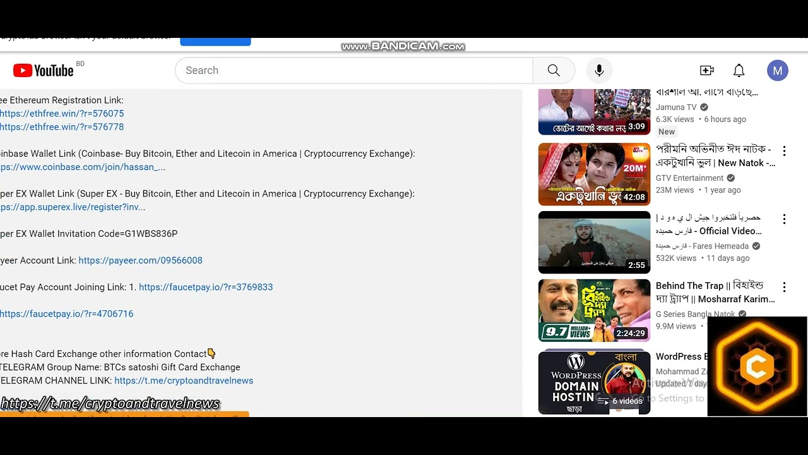
Task: Open the payeer.com/09566008 link
Action: coord(140,260)
